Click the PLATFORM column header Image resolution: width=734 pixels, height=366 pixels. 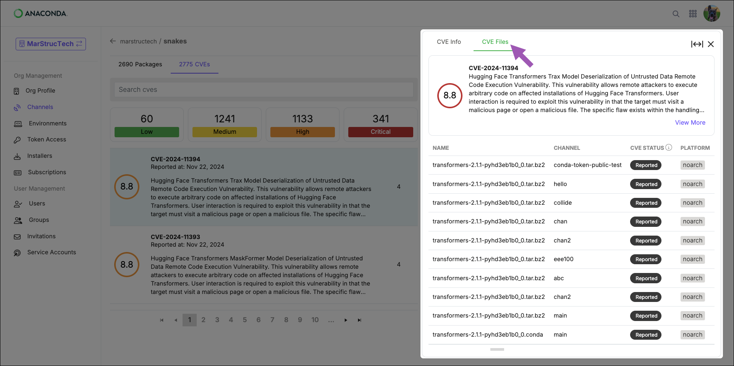click(x=695, y=148)
